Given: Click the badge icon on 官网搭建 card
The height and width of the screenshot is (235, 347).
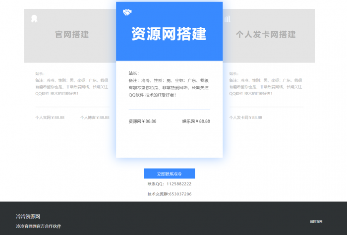Looking at the screenshot, I should pos(34,19).
